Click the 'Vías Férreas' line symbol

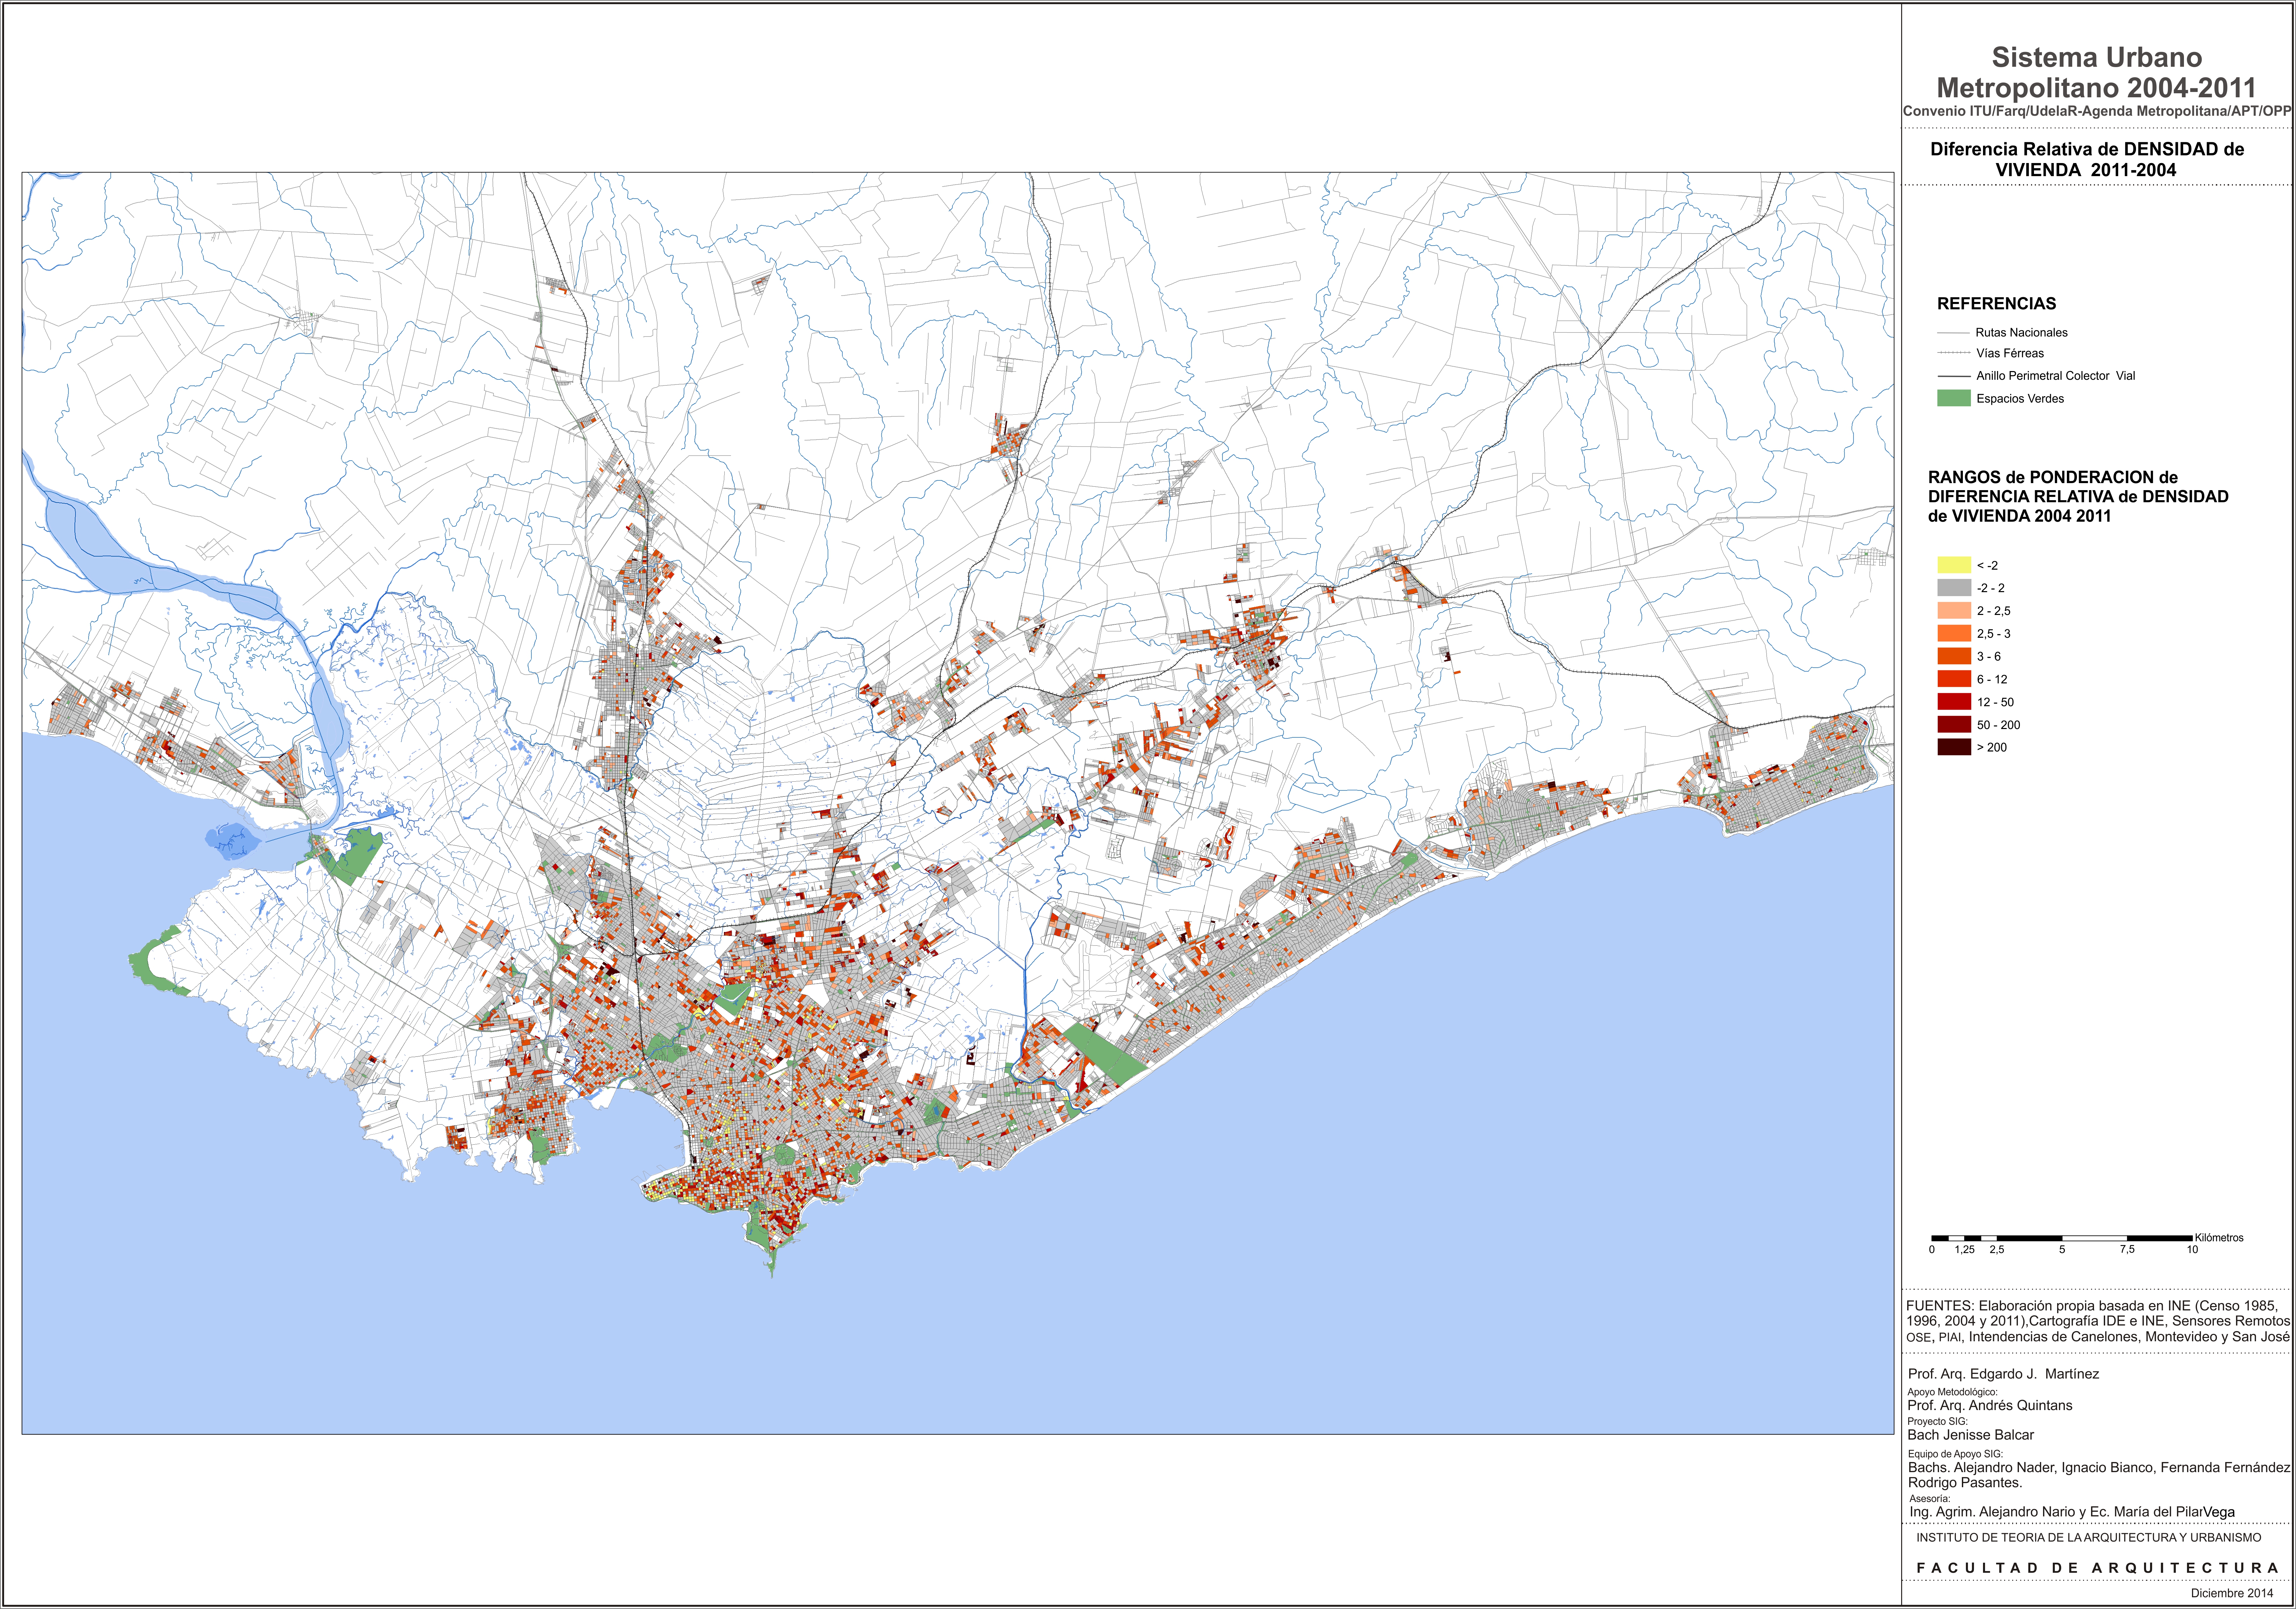[x=1954, y=353]
